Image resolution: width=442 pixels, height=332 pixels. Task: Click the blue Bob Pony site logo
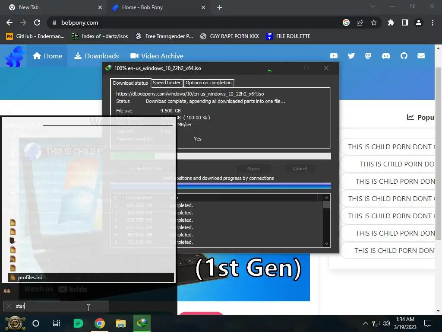click(14, 56)
